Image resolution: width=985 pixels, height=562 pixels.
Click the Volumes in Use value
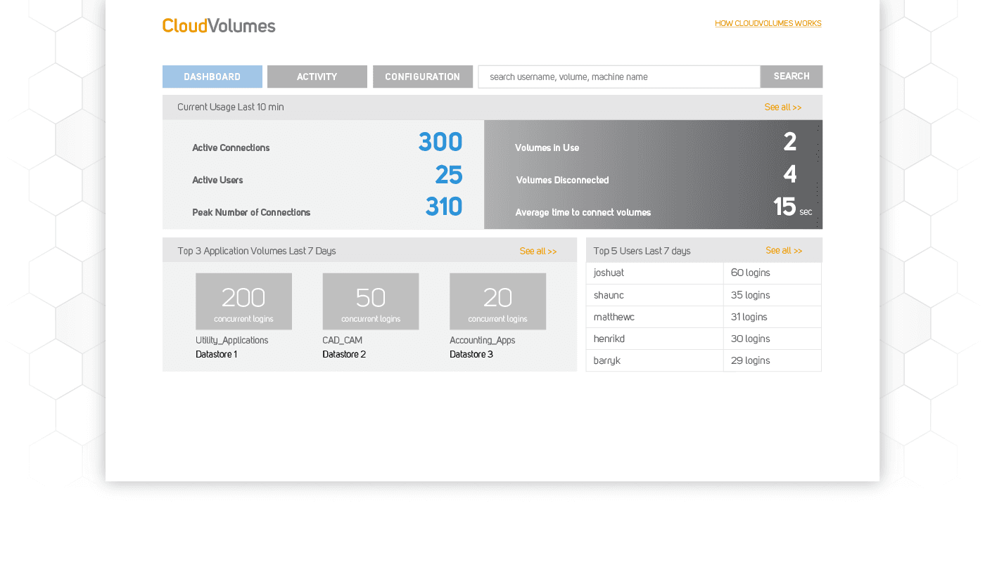[789, 142]
